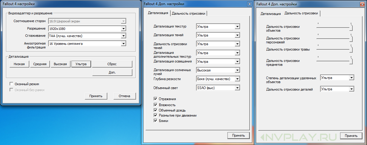The height and width of the screenshot is (145, 367).
Task: Open advanced settings with Доп. button
Action: 112,72
